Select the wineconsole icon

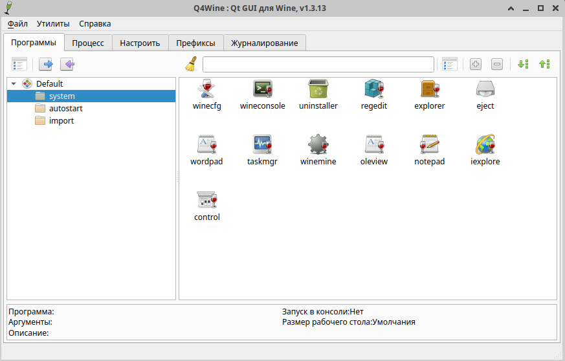262,89
